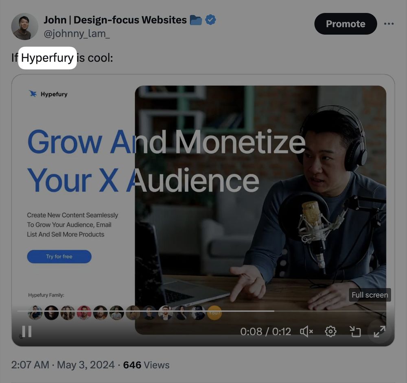The image size is (407, 383).
Task: Click the Promote button
Action: [x=346, y=24]
